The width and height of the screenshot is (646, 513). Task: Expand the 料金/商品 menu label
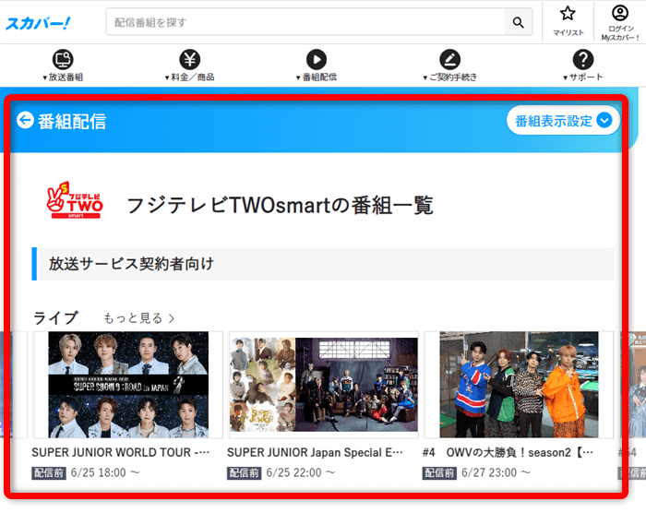[x=190, y=78]
